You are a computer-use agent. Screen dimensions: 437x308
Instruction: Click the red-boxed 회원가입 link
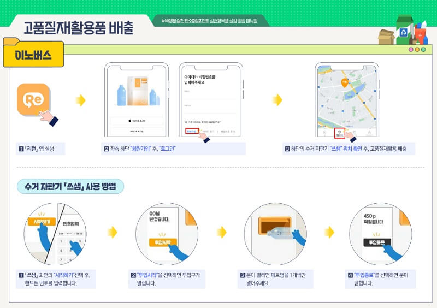pyautogui.click(x=192, y=131)
